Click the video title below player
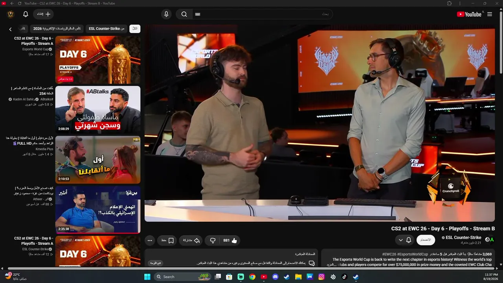This screenshot has height=283, width=503. click(x=443, y=228)
